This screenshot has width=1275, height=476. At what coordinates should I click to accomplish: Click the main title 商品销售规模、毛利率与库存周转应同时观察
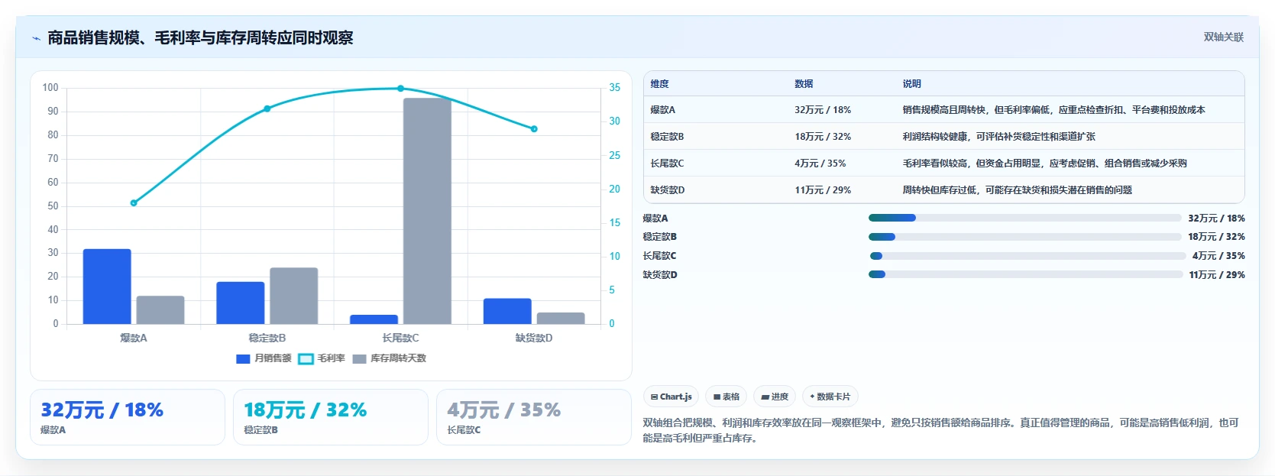200,38
